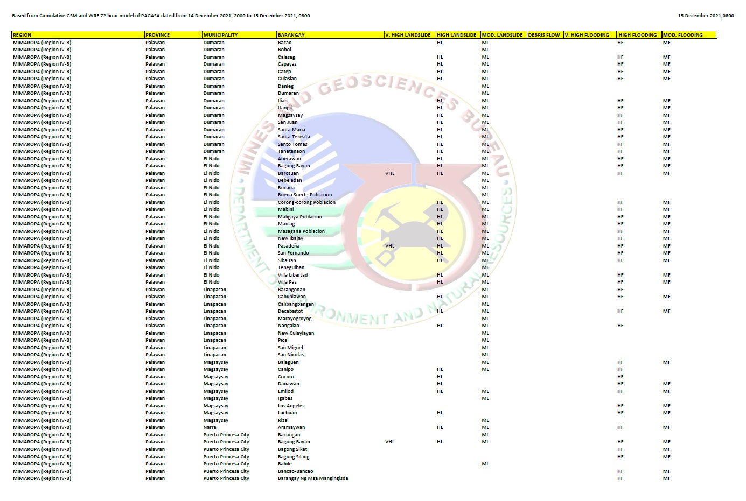Click barangay name 'San Nicolas'
746x501 pixels.
[290, 355]
